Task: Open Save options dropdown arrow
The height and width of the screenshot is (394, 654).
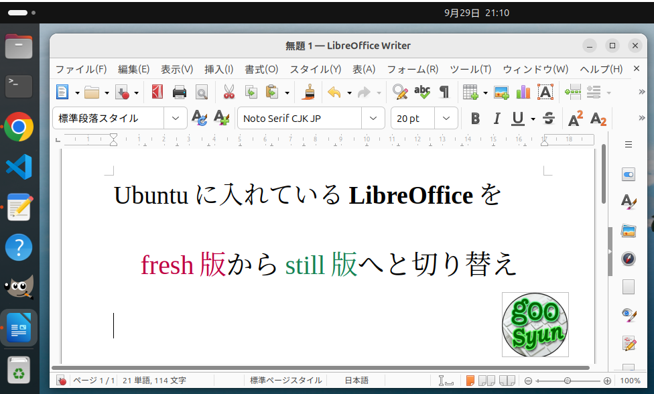Action: coord(137,93)
